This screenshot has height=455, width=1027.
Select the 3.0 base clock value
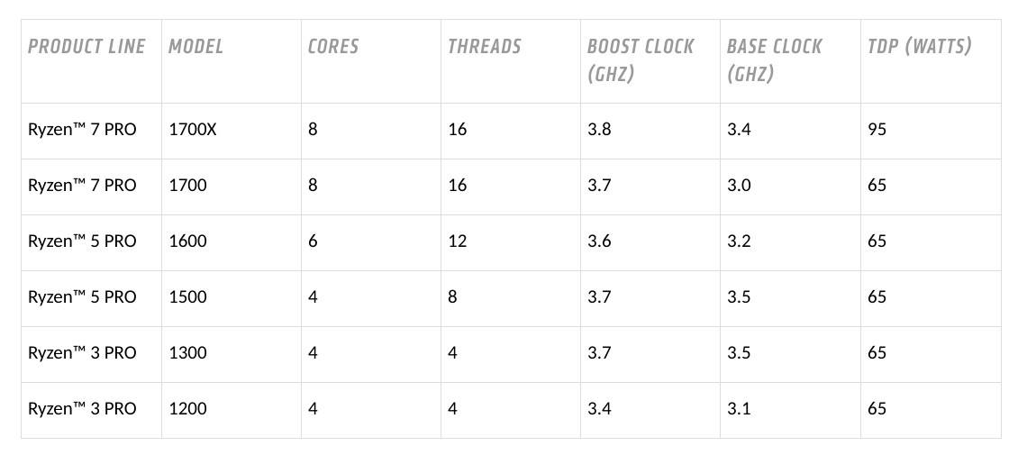(x=739, y=186)
